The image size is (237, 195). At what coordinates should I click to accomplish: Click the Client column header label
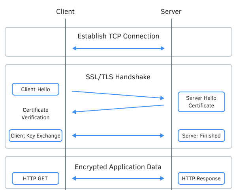[x=65, y=11]
